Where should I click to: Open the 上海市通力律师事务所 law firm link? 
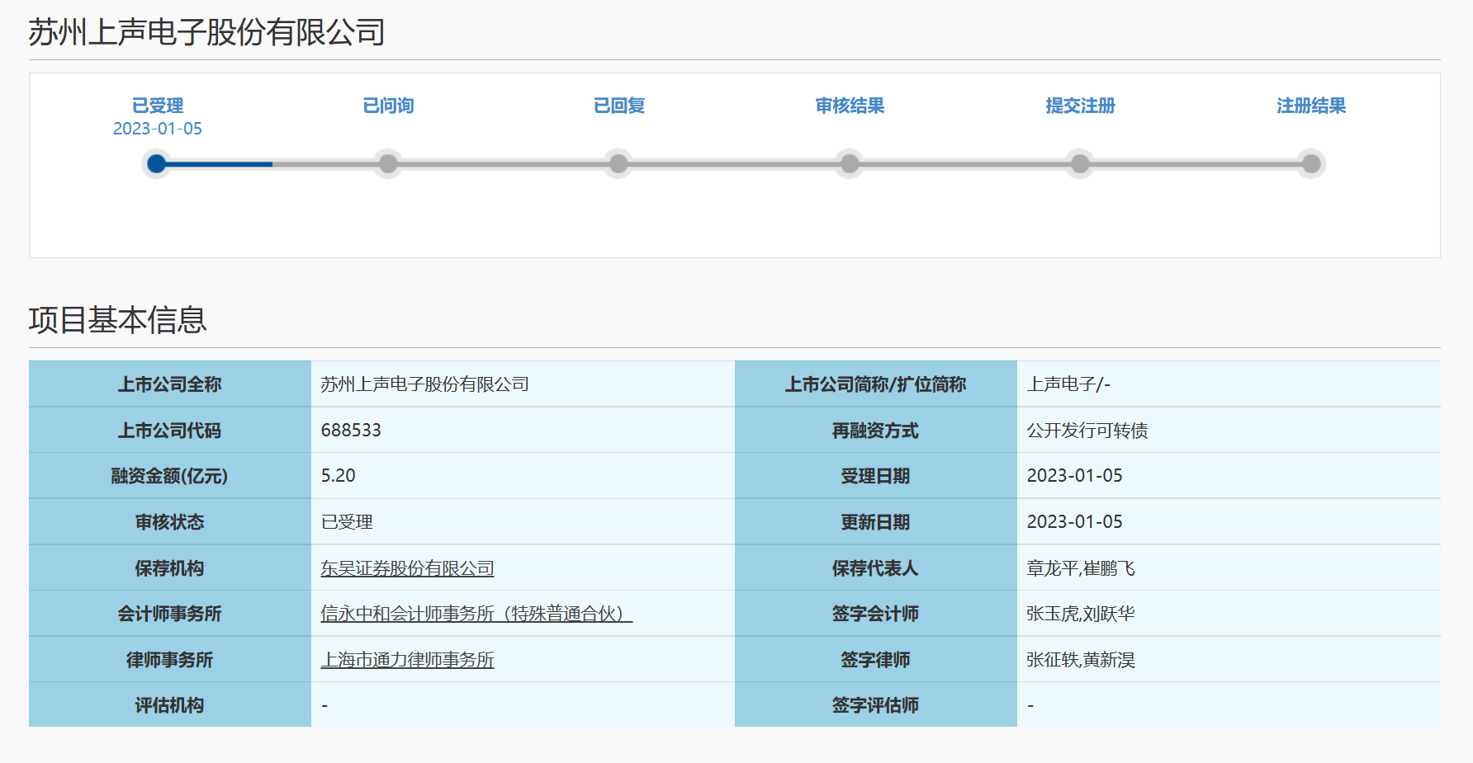pyautogui.click(x=407, y=660)
